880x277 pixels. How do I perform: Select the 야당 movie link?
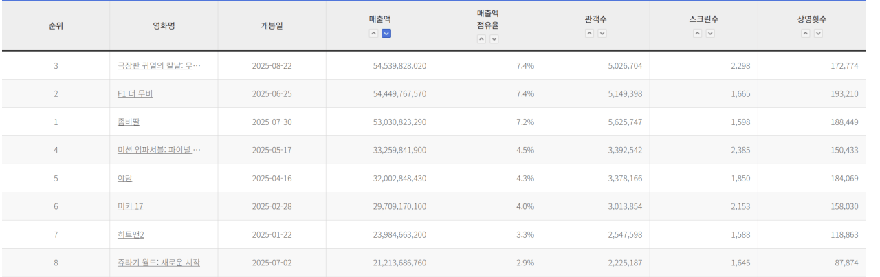[x=124, y=178]
